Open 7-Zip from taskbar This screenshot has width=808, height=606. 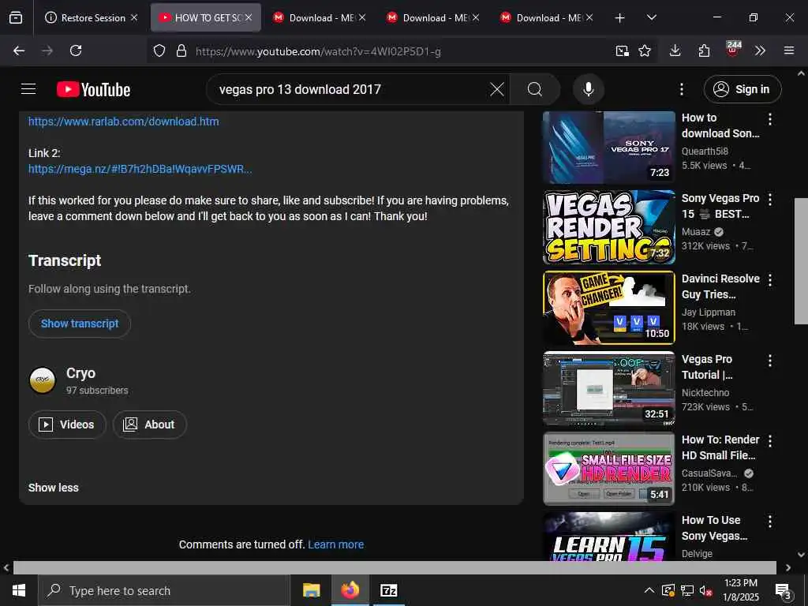click(x=388, y=590)
